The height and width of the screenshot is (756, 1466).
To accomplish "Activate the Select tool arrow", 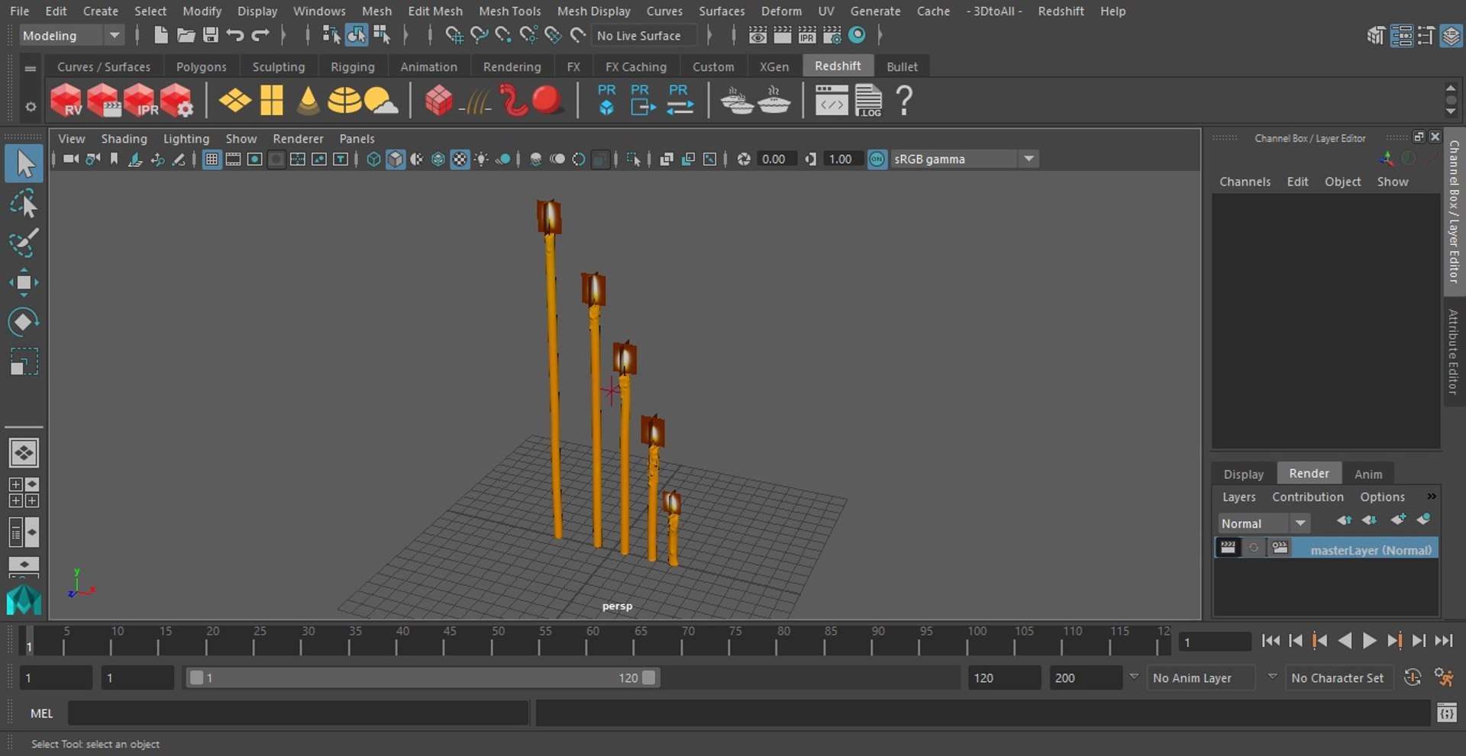I will coord(24,164).
